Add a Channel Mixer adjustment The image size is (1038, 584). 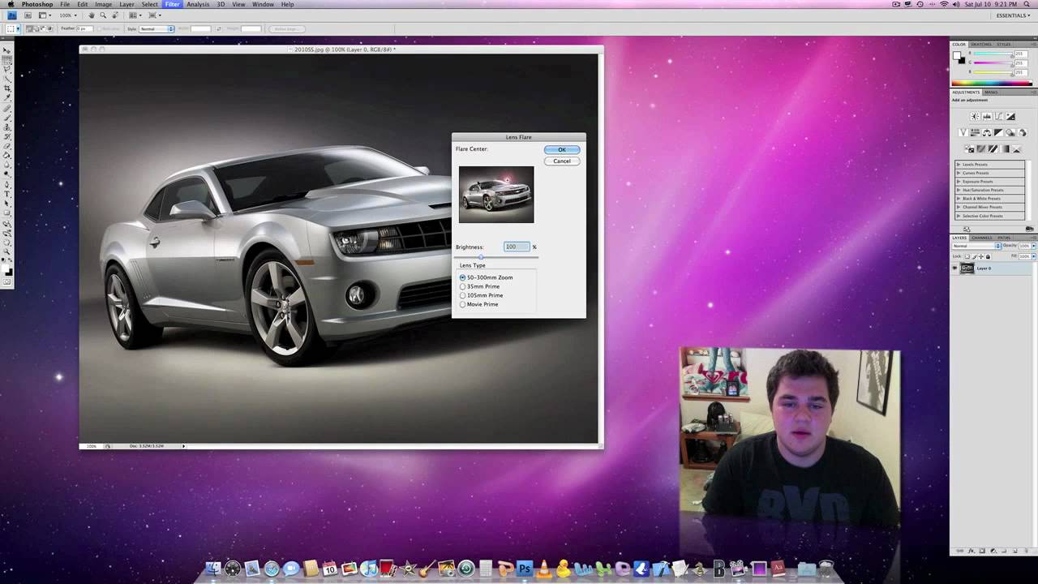(1022, 132)
